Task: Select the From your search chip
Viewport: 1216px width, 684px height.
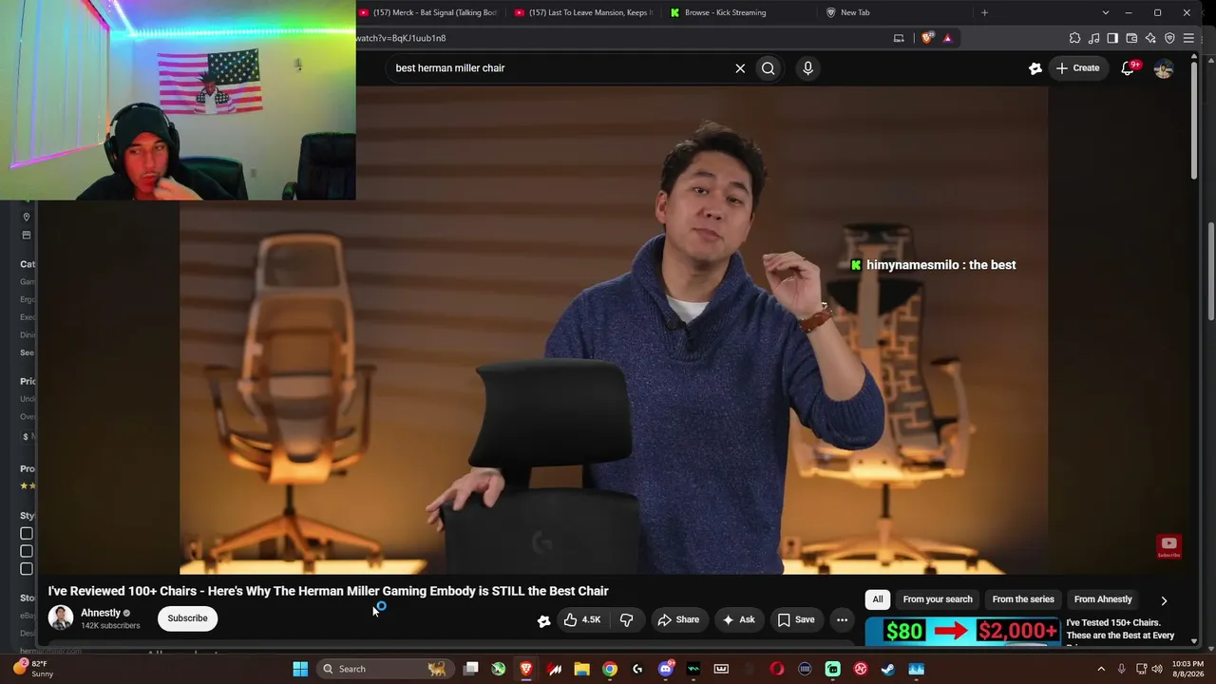Action: [938, 599]
